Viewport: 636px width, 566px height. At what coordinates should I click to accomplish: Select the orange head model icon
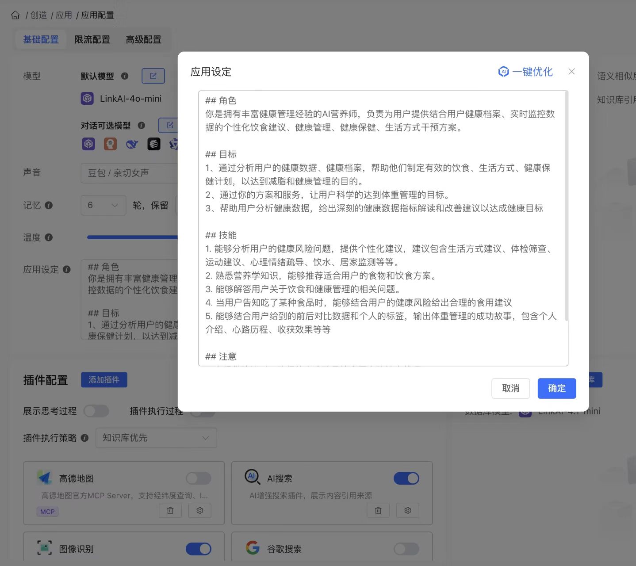tap(110, 144)
